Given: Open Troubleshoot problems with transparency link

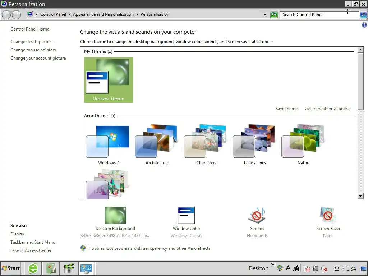Looking at the screenshot, I should (x=149, y=248).
